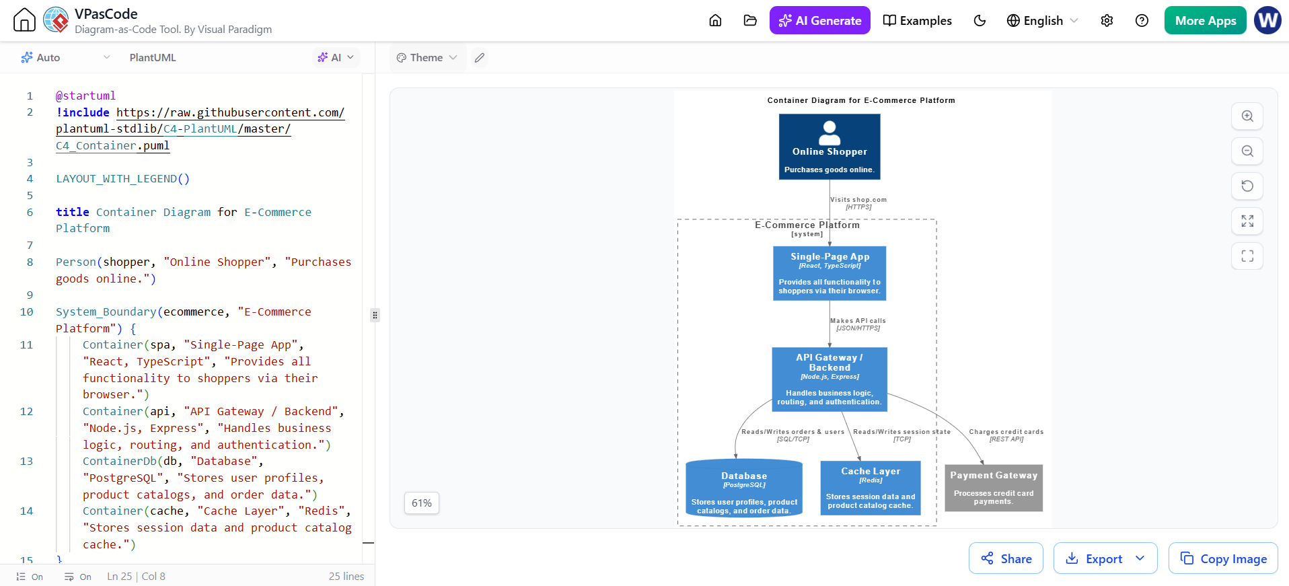Open the English language dropdown
This screenshot has width=1289, height=586.
1042,20
